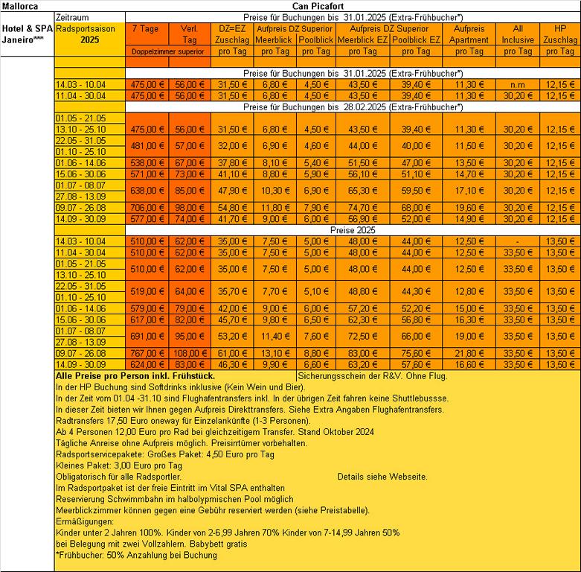Screen dimensions: 581x572
Task: Select the "Aufpreis Apartment" column header
Action: pyautogui.click(x=469, y=34)
